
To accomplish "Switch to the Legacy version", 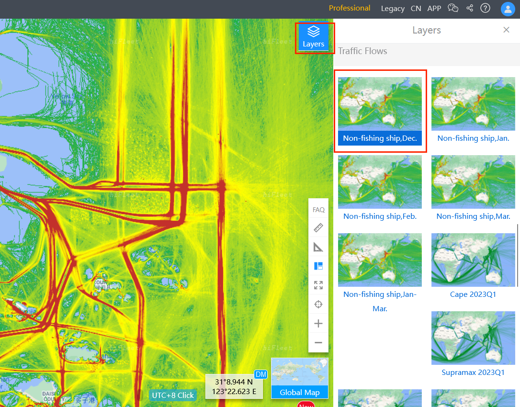I will [393, 8].
